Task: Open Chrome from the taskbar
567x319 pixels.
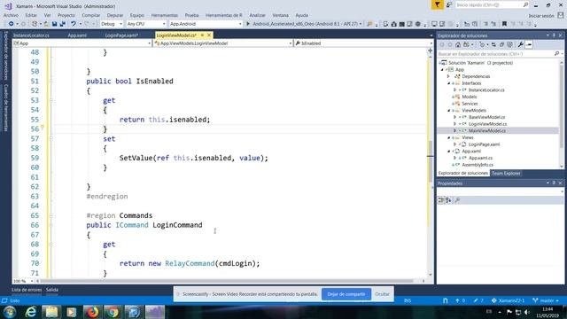Action: [x=113, y=312]
